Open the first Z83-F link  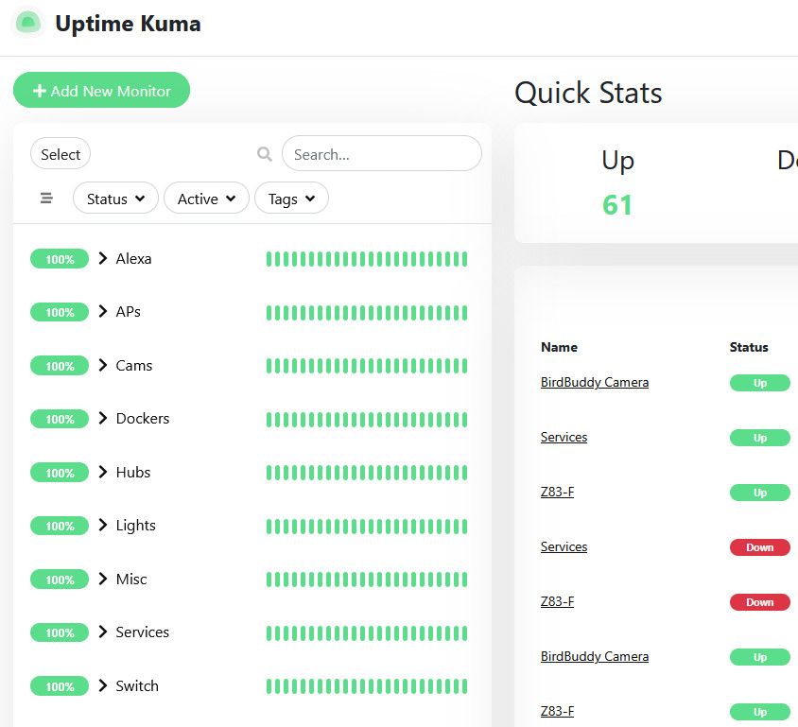pos(557,492)
